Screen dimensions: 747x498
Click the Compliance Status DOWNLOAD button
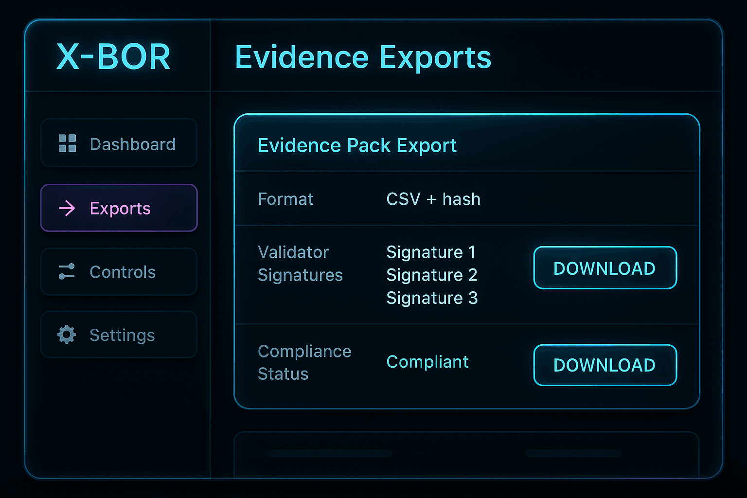[605, 365]
